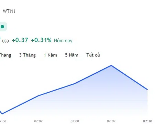Click the WTI1! symbol label
The image size is (165, 124).
(9, 11)
